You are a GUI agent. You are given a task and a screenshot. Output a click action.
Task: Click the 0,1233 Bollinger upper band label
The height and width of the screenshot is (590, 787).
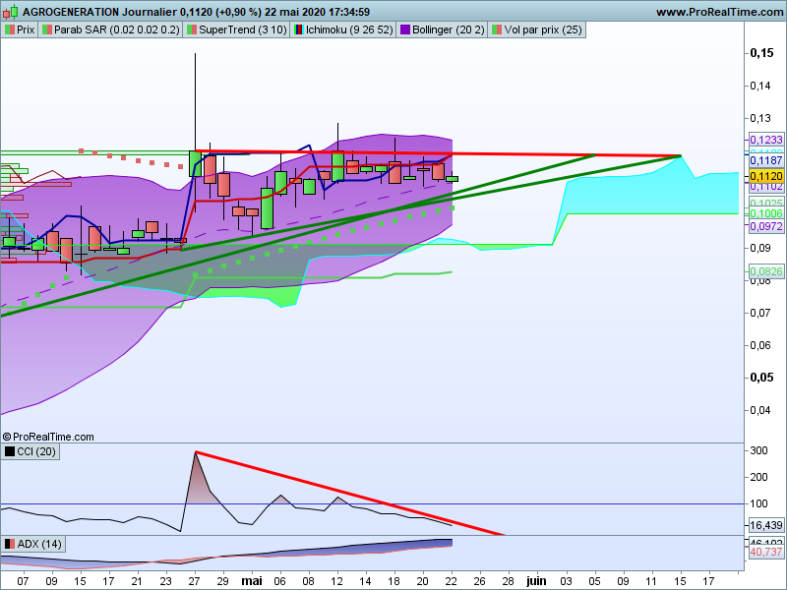[766, 140]
